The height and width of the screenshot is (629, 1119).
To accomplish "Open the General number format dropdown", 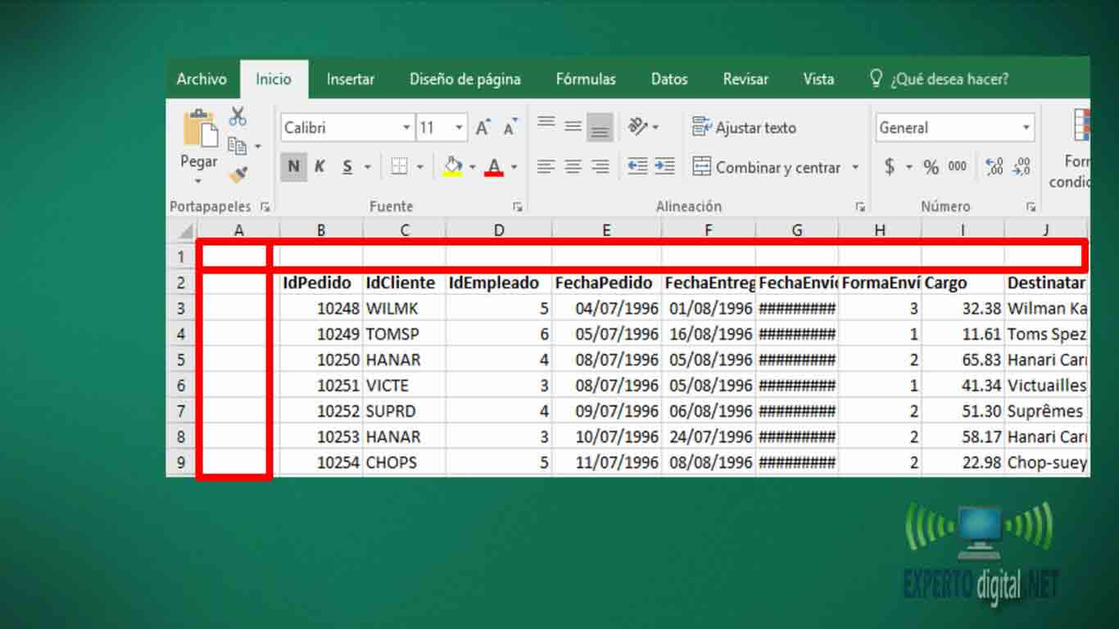I will [x=1026, y=128].
